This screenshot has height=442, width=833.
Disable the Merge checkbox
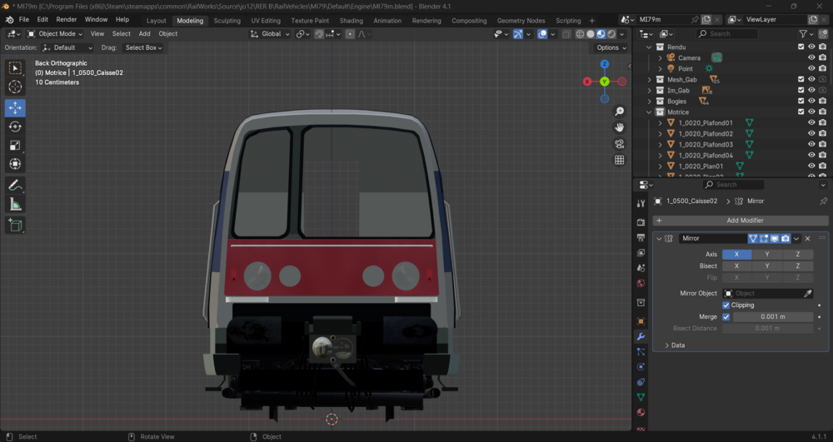(x=726, y=317)
